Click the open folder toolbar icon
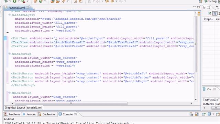Screen dimensions: 220x124 point(58,1)
